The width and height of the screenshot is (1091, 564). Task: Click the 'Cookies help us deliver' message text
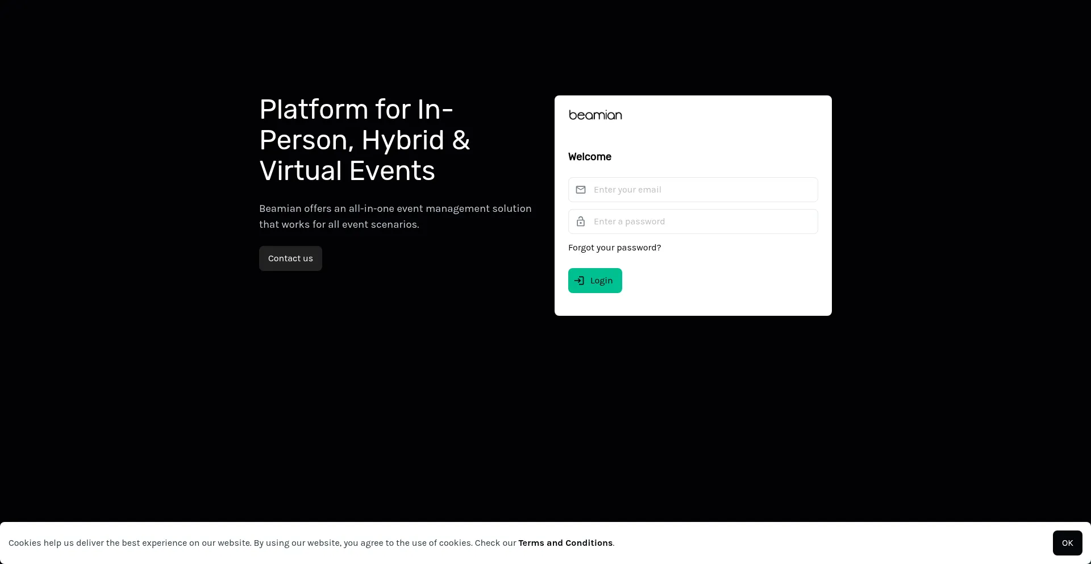261,543
